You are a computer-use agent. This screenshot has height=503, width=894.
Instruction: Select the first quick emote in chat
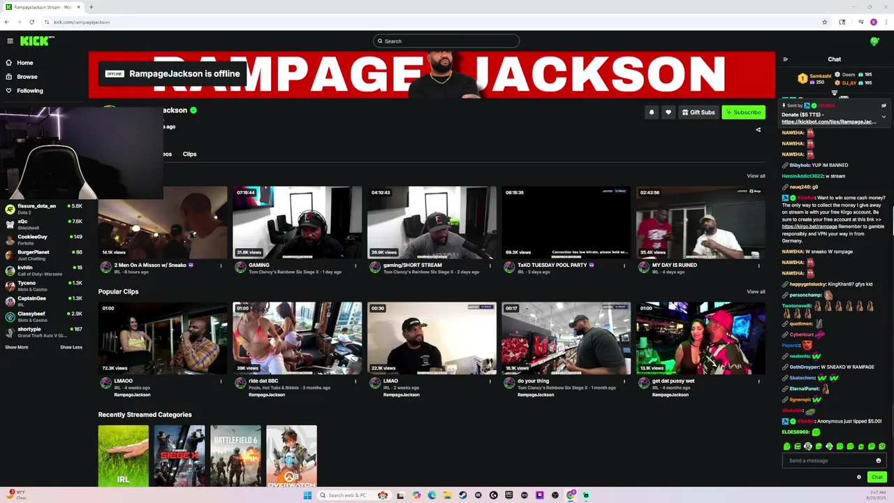pos(787,446)
